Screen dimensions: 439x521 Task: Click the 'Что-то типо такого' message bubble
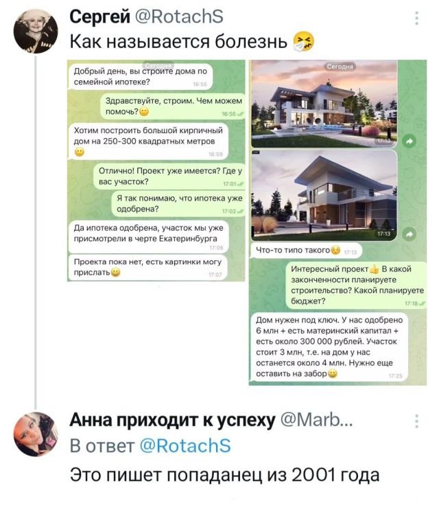pyautogui.click(x=306, y=251)
